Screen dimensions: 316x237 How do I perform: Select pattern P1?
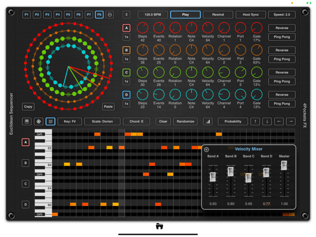pos(26,14)
